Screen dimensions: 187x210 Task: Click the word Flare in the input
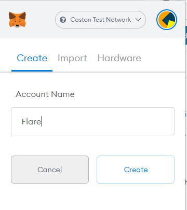(31, 121)
